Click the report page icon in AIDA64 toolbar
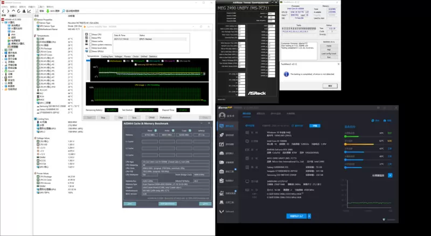This screenshot has width=431, height=236. coord(37,11)
